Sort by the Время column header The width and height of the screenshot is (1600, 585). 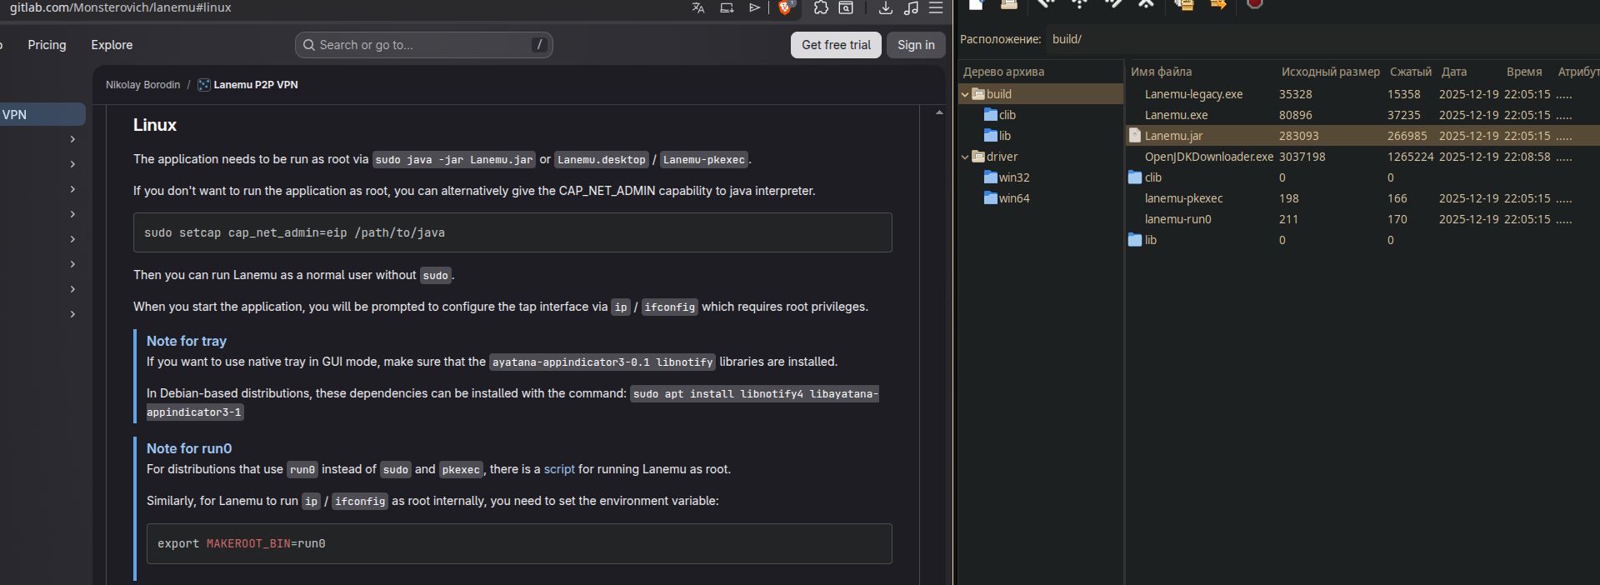coord(1523,72)
